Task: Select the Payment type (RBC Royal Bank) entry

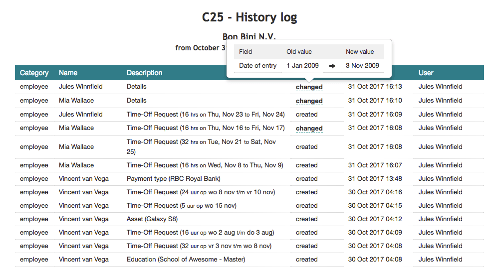Action: 173,179
